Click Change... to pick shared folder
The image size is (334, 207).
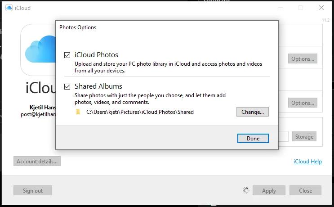[253, 112]
